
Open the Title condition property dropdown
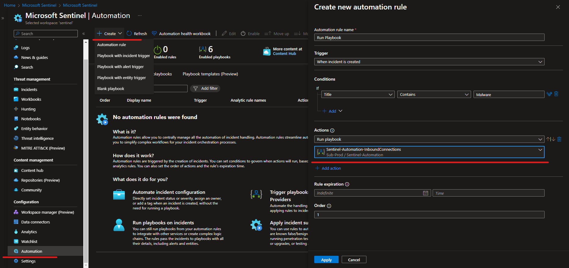click(358, 94)
